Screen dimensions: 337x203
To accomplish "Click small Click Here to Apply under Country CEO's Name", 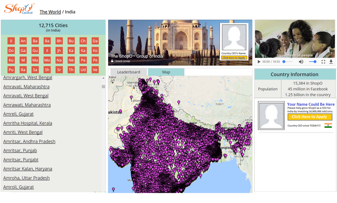I will [234, 58].
